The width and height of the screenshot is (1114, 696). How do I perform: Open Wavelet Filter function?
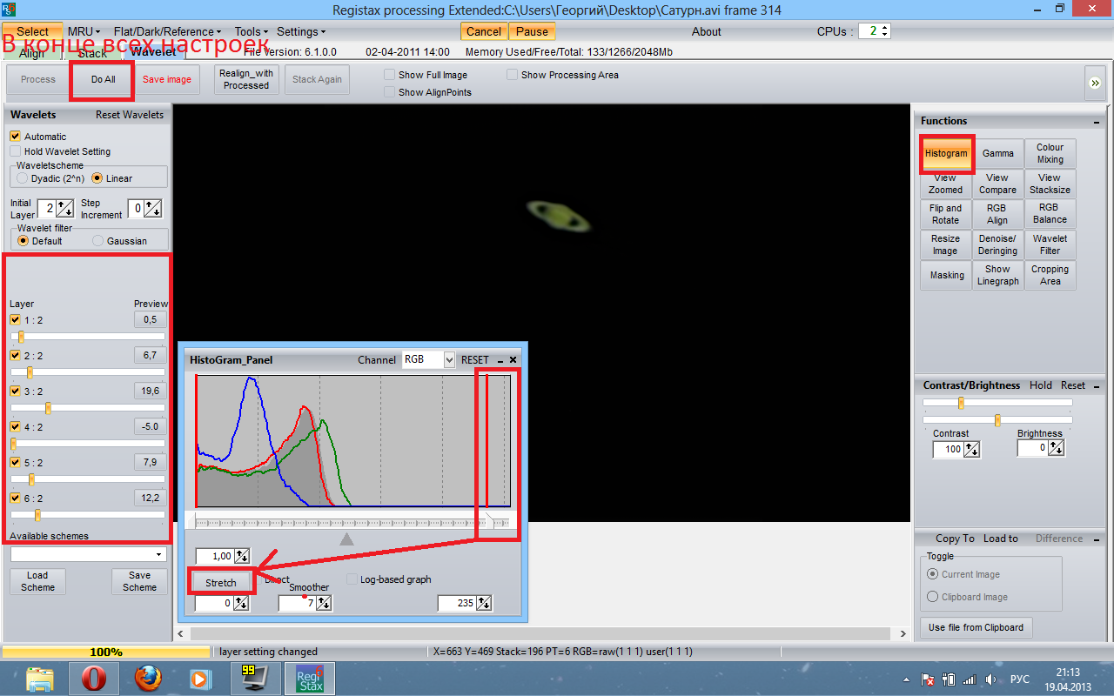tap(1050, 244)
